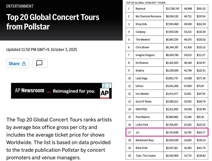
Task: Click the ad info icon
Action: click(x=104, y=86)
